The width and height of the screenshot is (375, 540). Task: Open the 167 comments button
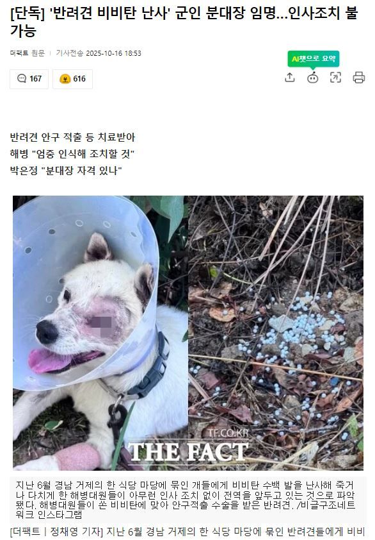coord(29,79)
